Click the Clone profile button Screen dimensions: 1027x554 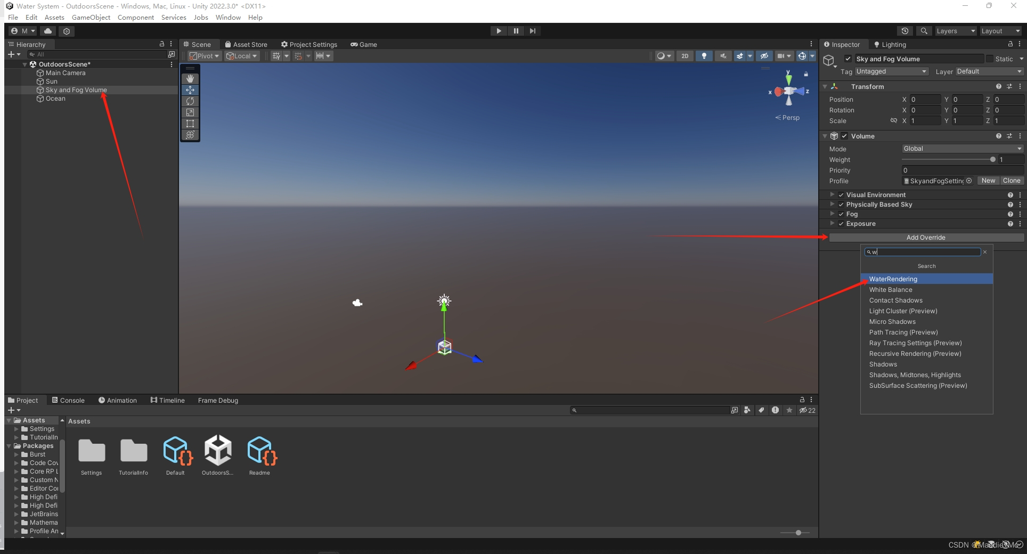tap(1012, 181)
